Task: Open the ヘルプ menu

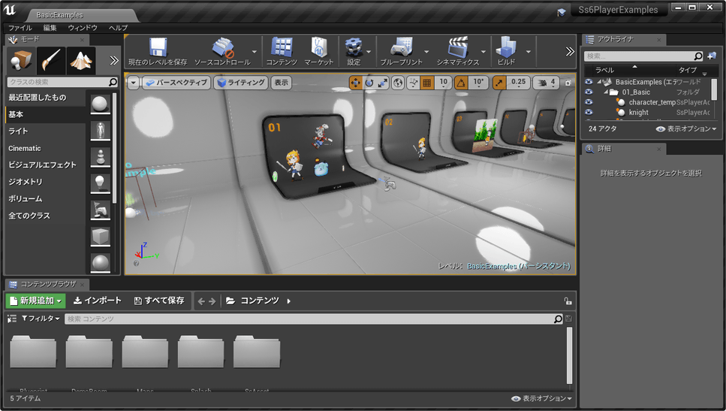Action: 118,28
